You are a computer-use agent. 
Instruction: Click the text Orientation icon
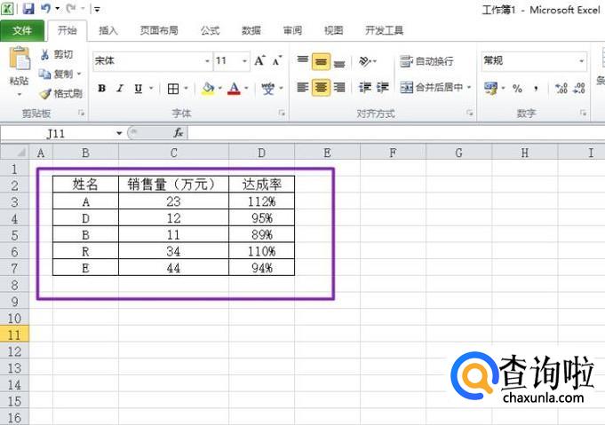point(365,61)
